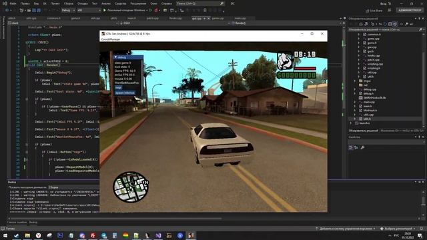Switch to the game.cpp editor tab
This screenshot has height=240, width=427.
[218, 18]
